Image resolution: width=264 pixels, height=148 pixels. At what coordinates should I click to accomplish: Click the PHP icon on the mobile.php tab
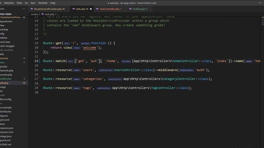pyautogui.click(x=130, y=9)
